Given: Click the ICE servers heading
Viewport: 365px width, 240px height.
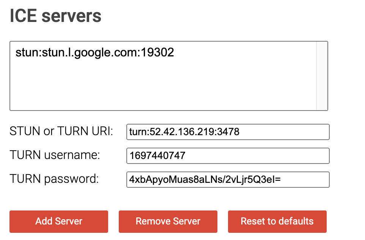Looking at the screenshot, I should [x=55, y=16].
